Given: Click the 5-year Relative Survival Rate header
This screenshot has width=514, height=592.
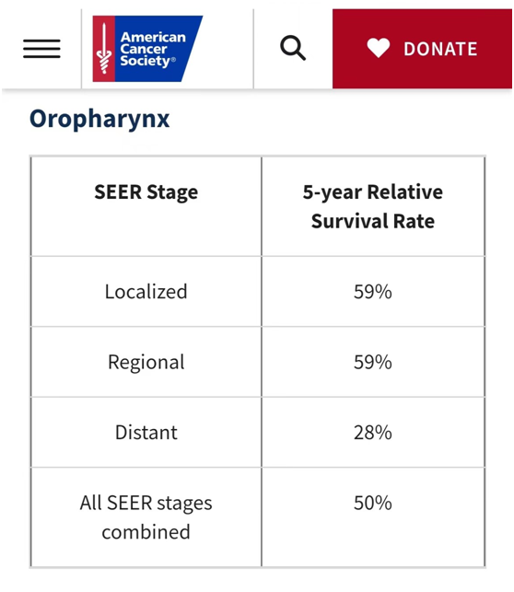Looking at the screenshot, I should click(373, 206).
